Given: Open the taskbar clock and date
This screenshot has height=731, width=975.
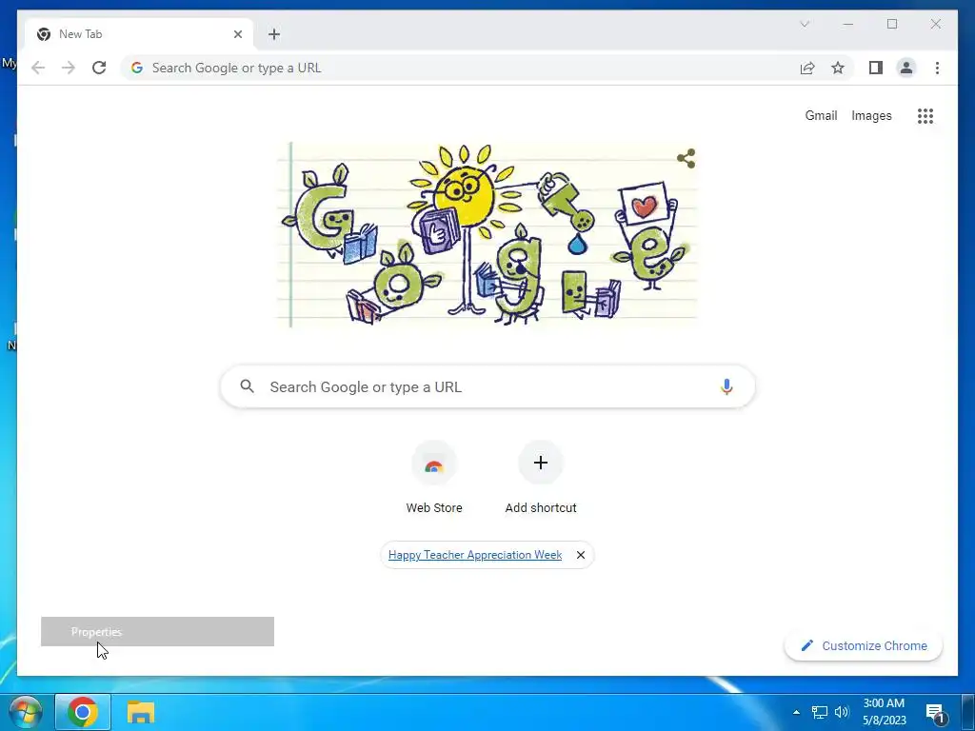Looking at the screenshot, I should point(884,712).
